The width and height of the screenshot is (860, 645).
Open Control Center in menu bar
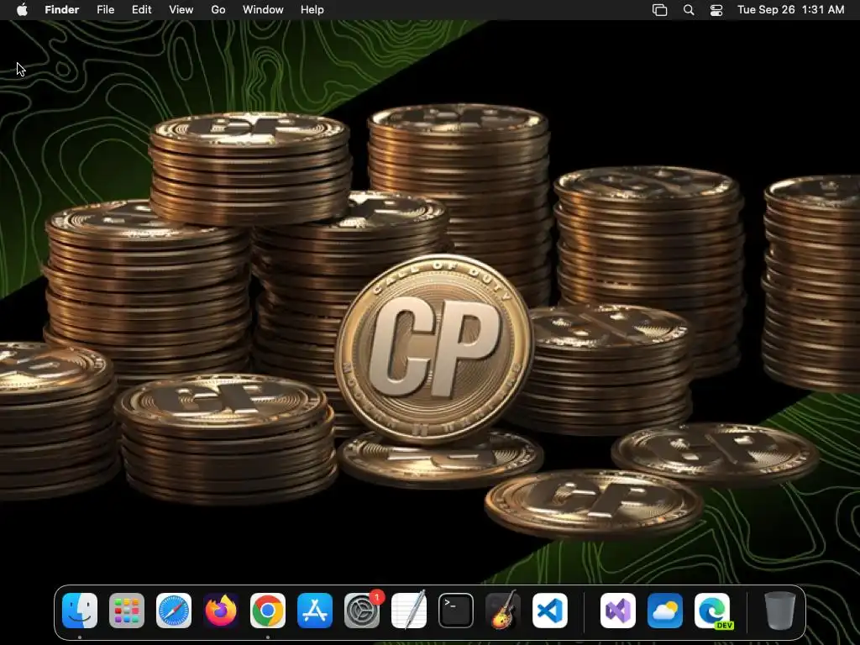[x=716, y=10]
